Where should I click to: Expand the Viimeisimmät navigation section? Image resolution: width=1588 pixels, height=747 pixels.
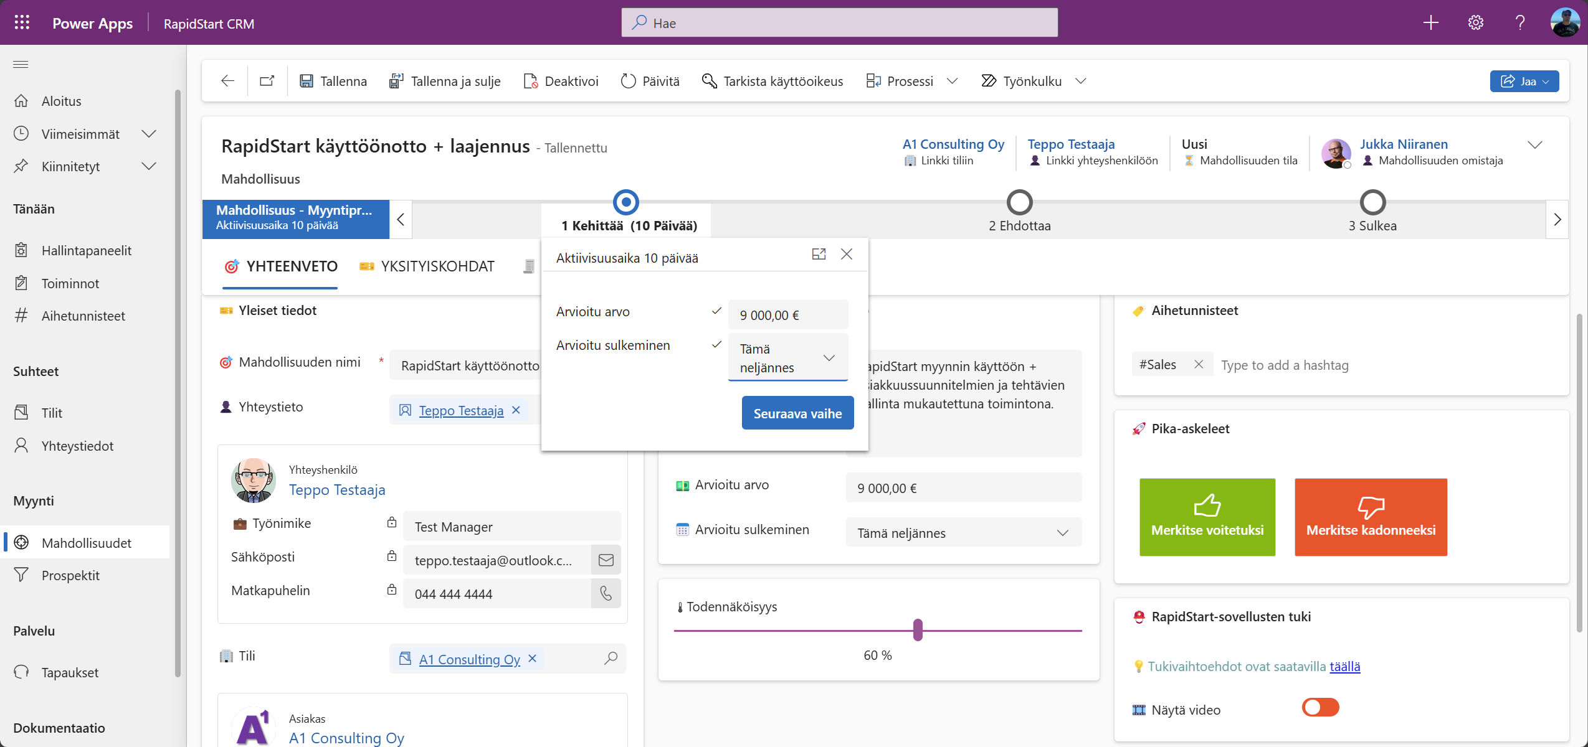click(149, 134)
